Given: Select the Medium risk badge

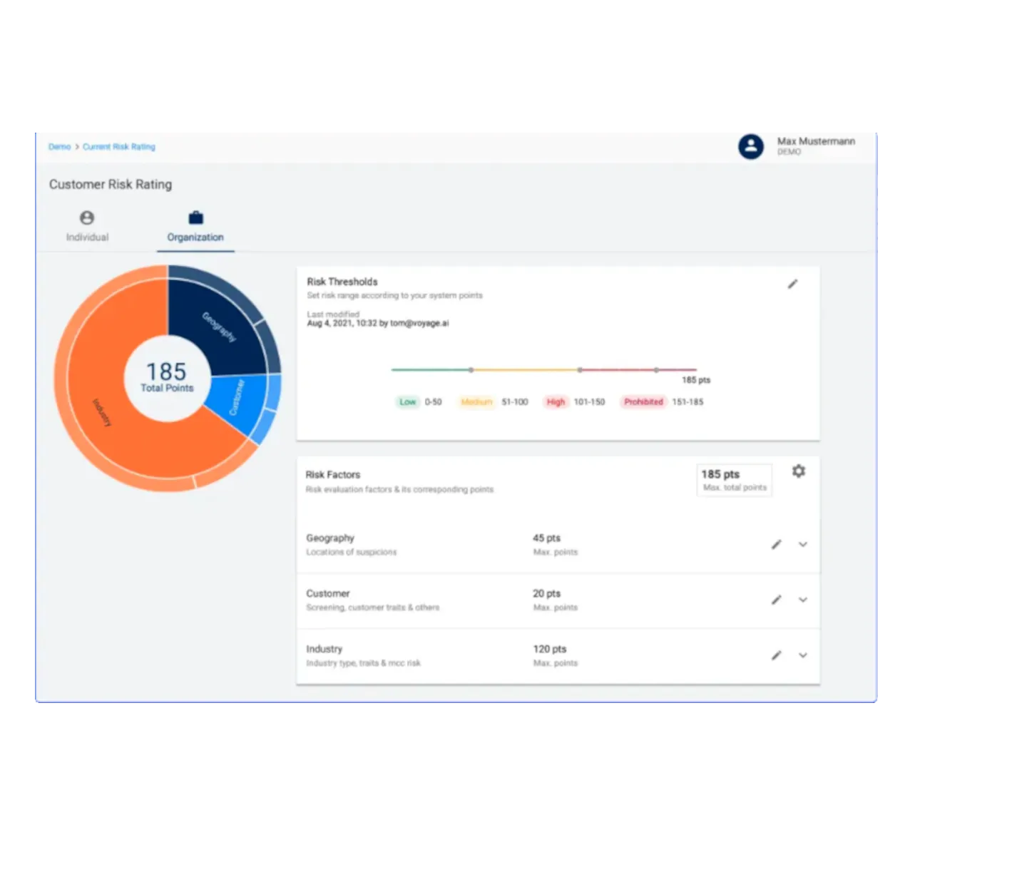Looking at the screenshot, I should 476,401.
